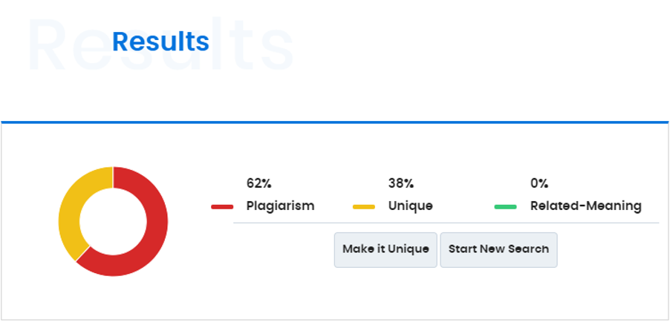Click the 38% unique value
Screen dimensions: 670x331
[401, 183]
